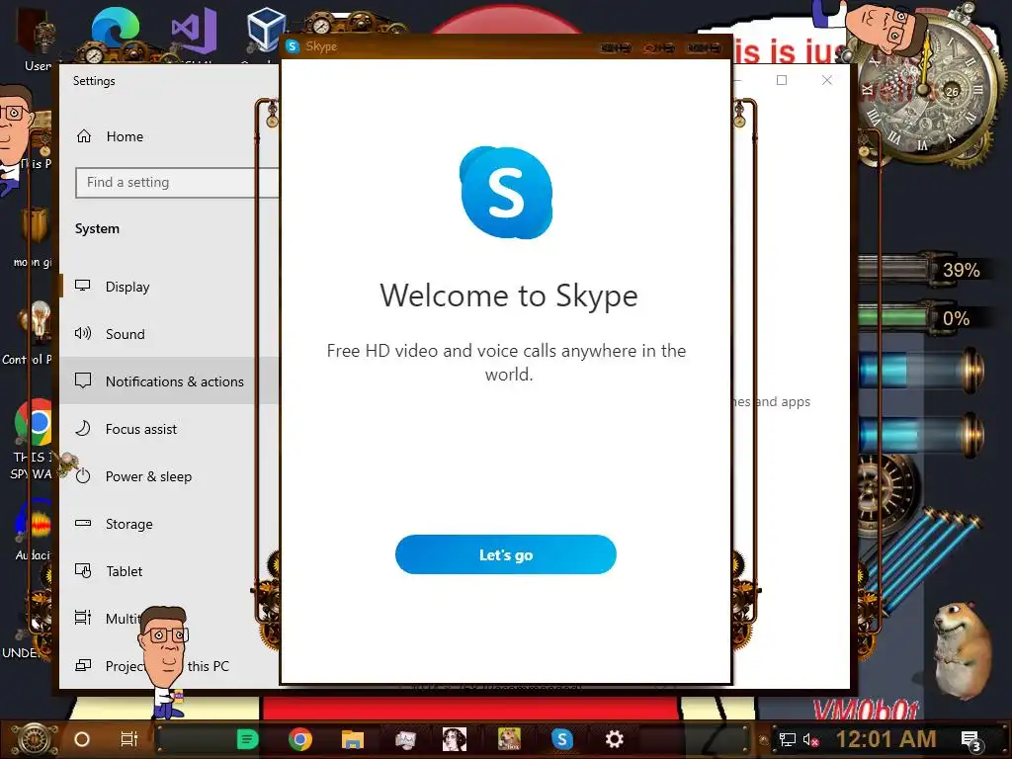Open Chrome from the taskbar

pos(300,739)
